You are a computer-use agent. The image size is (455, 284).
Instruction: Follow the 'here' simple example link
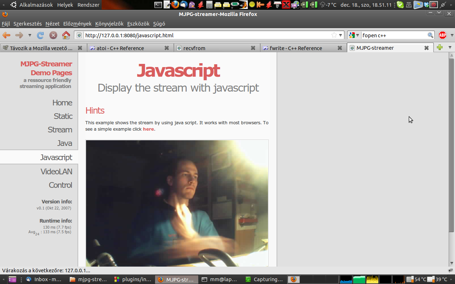click(148, 129)
